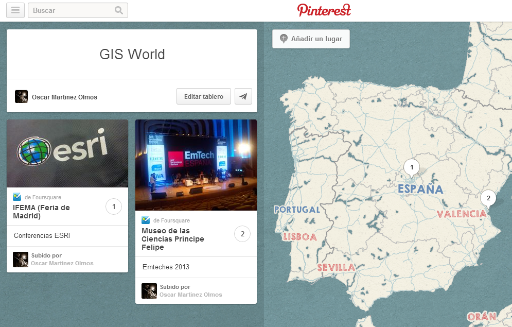Click the number 2 badge on Museo card

(242, 234)
